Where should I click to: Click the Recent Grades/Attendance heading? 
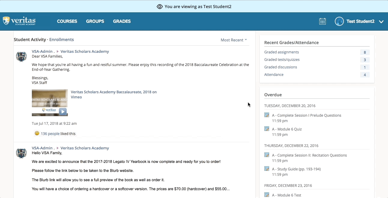coord(291,43)
